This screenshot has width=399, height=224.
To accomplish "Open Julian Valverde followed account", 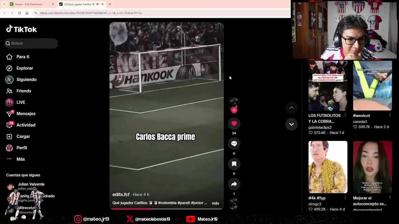I will [31, 186].
